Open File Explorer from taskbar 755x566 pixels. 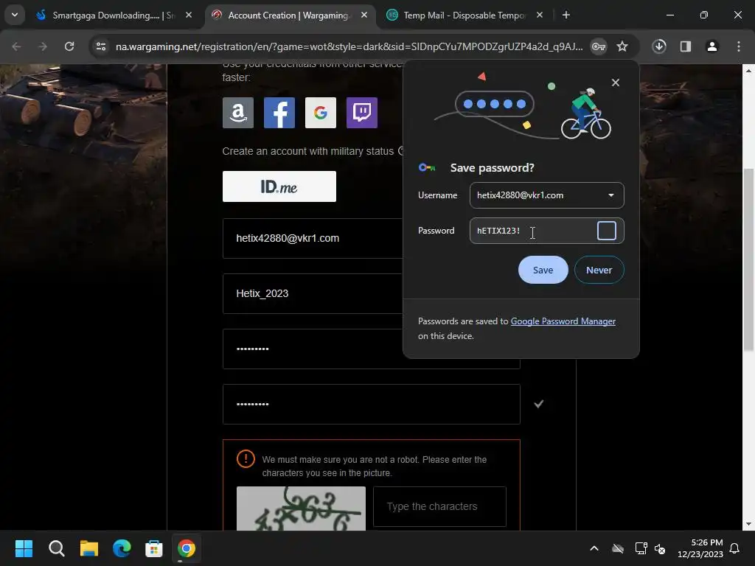click(89, 548)
